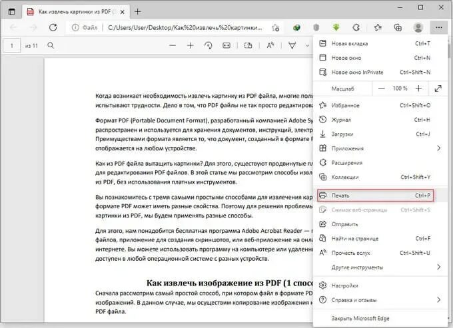The height and width of the screenshot is (328, 453).
Task: Click the browser back arrow
Action: [13, 28]
